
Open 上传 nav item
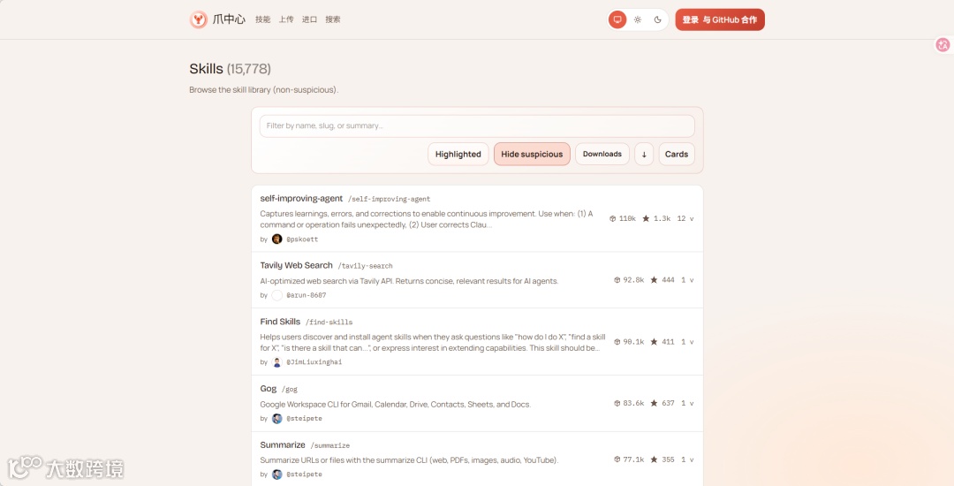286,19
